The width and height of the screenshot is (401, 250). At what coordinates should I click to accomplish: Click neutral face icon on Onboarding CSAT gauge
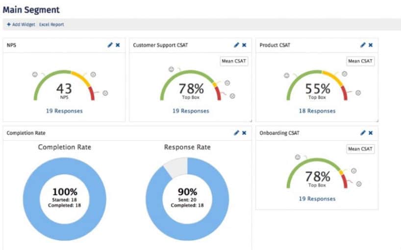[x=353, y=171]
